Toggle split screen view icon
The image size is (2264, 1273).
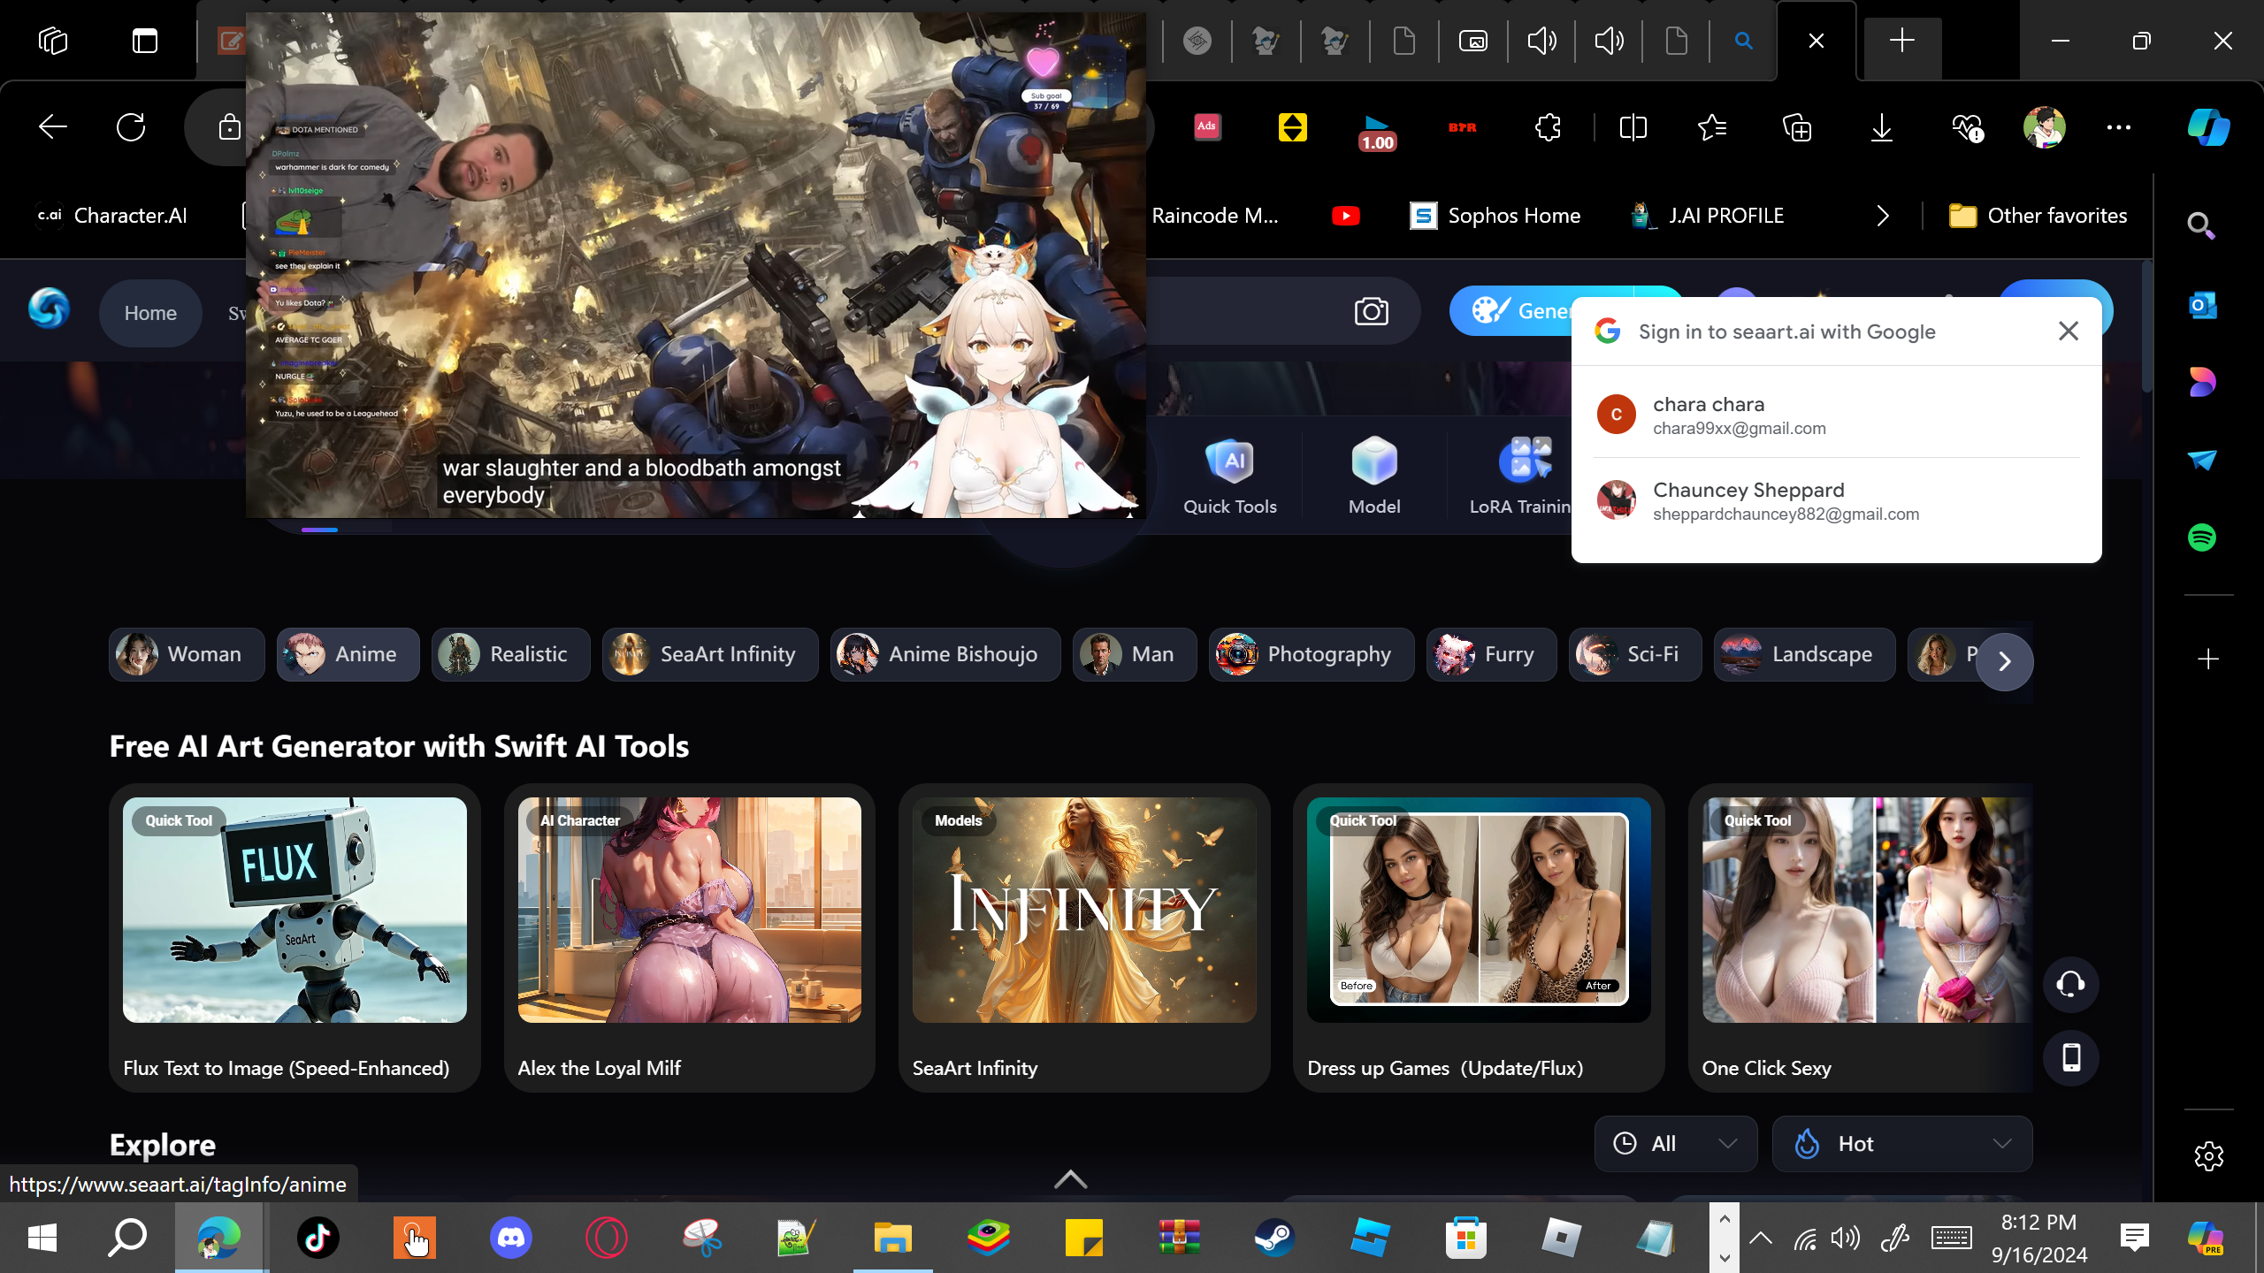[x=1633, y=127]
